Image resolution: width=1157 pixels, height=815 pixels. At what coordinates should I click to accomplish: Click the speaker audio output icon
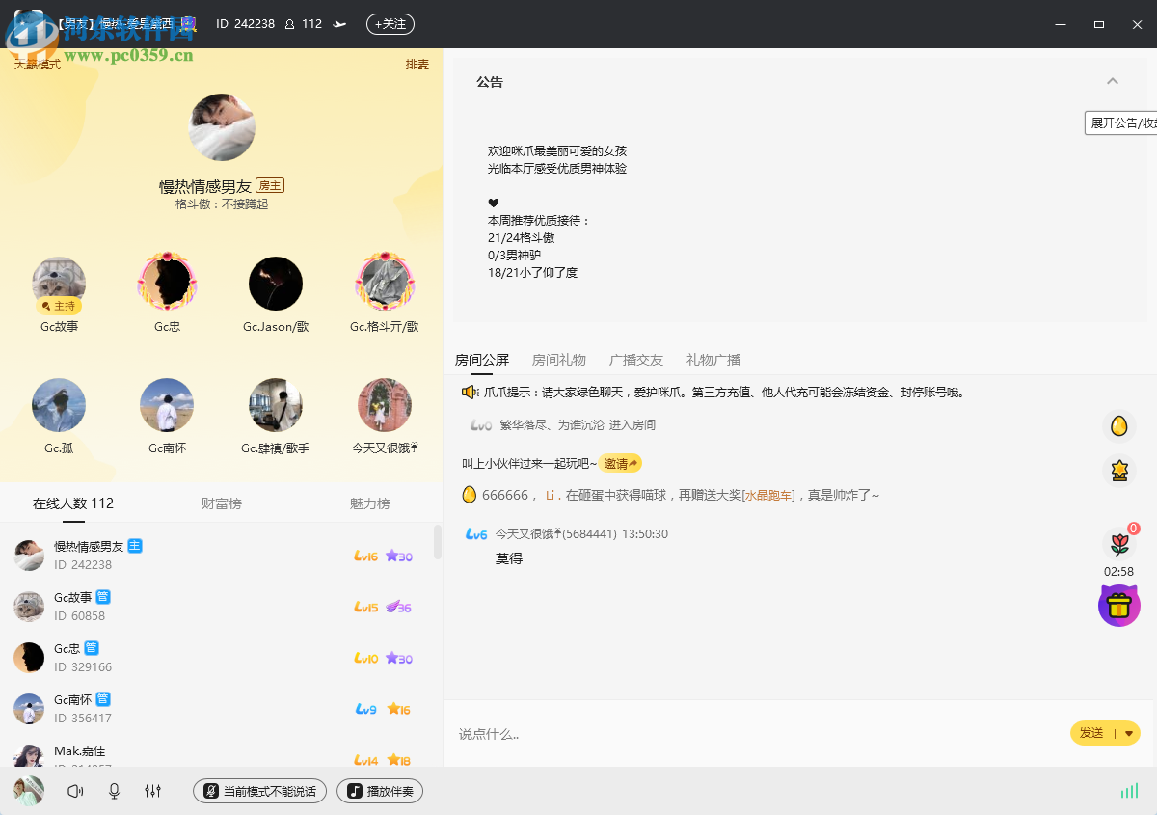coord(75,791)
